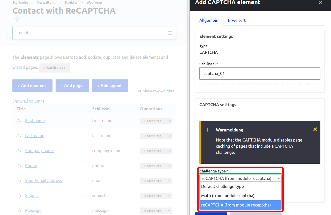
Task: Click Bearbeiten for Company name
Action: [x=153, y=151]
